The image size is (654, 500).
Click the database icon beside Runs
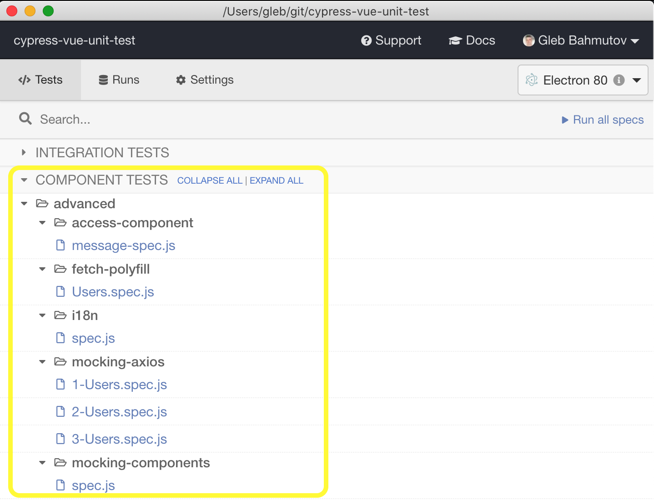tap(104, 80)
